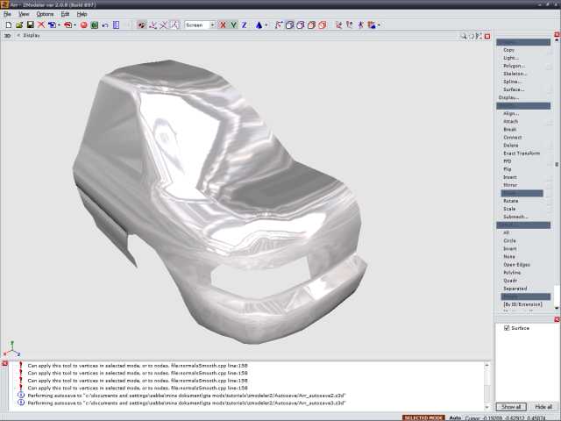This screenshot has height=421, width=561.
Task: Select the Exact Transform command
Action: [x=522, y=153]
